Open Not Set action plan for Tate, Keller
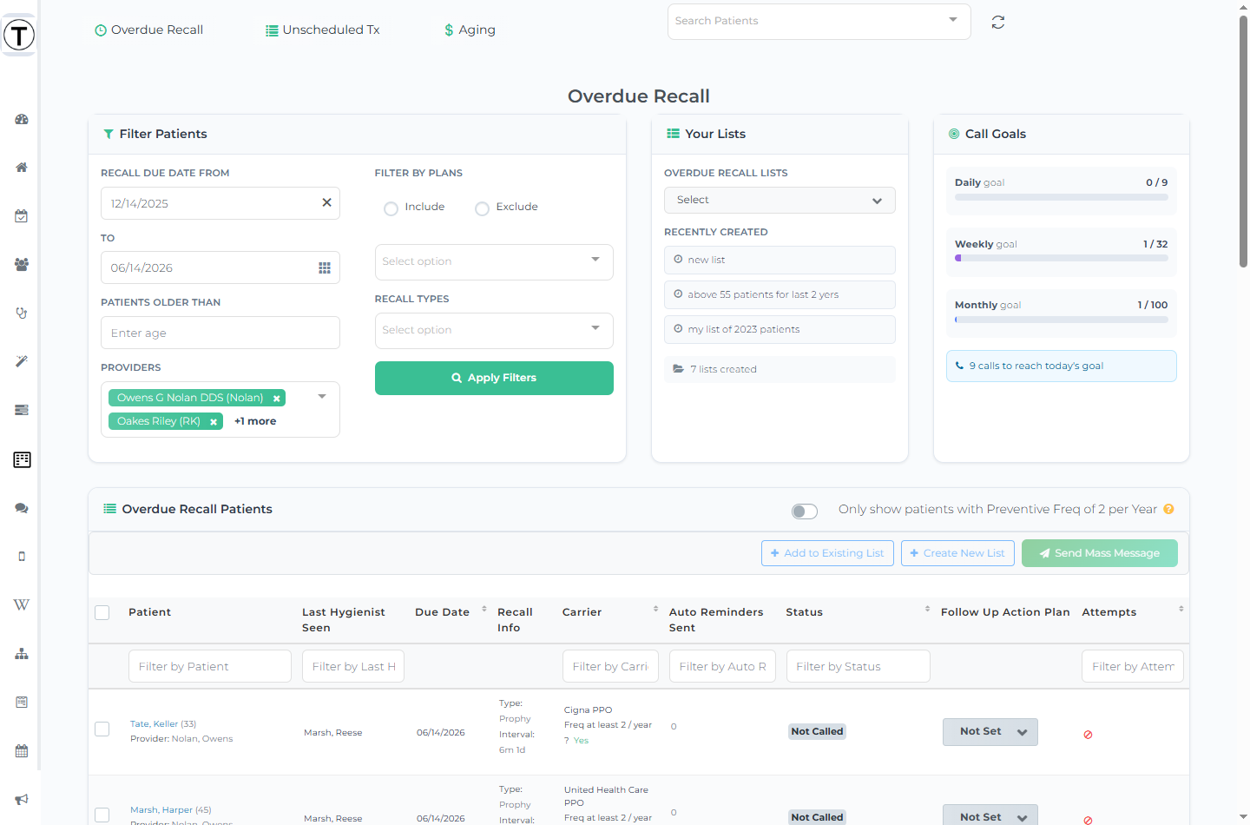The width and height of the screenshot is (1250, 825). [x=990, y=731]
